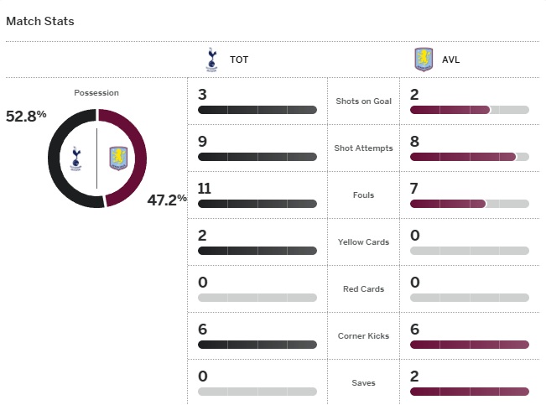Click the Aston Villa crest in the header
Screen dimensions: 546x405
click(424, 60)
